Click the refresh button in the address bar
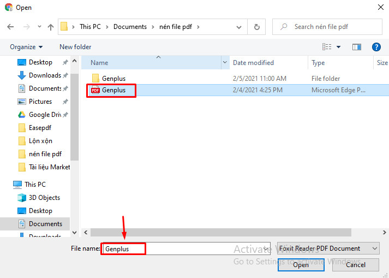 tap(256, 27)
